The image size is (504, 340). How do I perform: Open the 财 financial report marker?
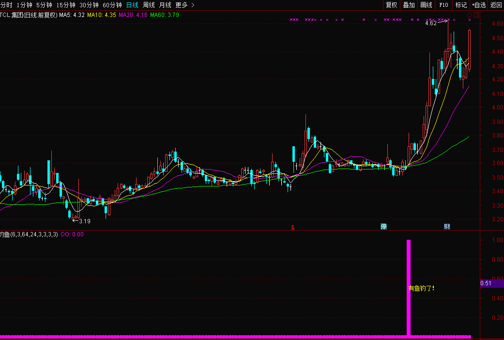447,227
